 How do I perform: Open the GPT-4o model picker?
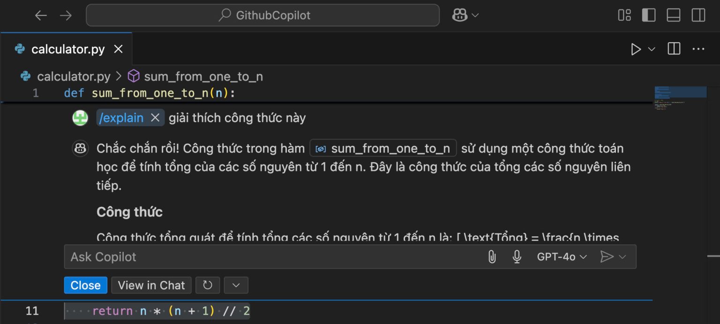562,257
